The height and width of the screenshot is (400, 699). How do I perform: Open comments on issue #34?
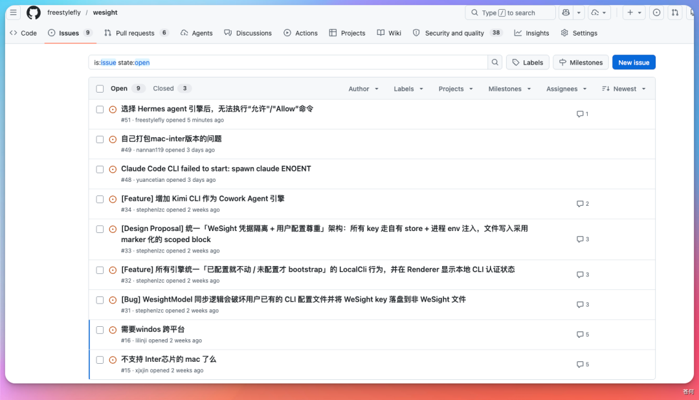pos(582,204)
